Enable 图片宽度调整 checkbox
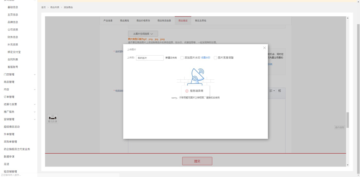 click(215, 58)
